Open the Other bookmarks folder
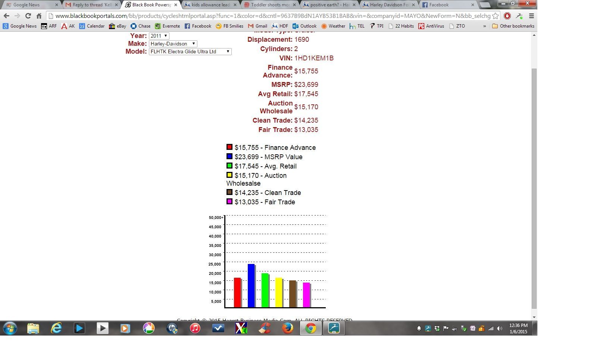This screenshot has width=609, height=343. pos(513,26)
